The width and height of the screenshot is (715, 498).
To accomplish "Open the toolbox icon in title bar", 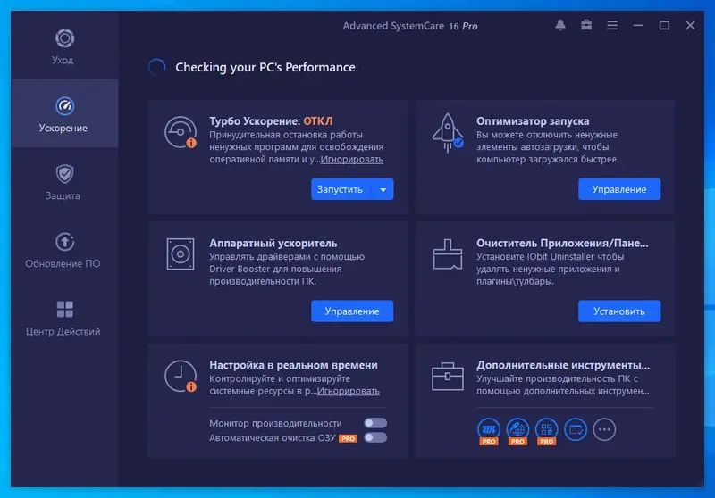I will tap(586, 25).
